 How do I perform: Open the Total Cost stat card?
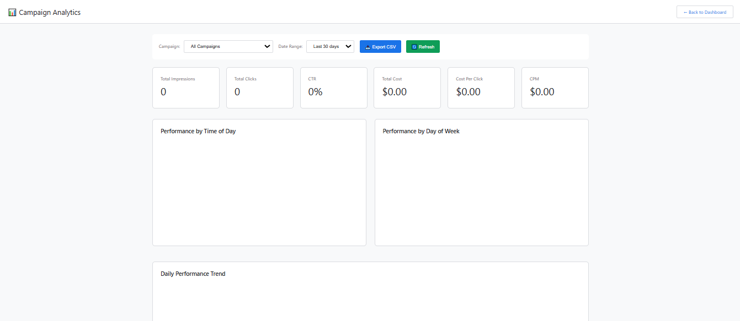407,88
